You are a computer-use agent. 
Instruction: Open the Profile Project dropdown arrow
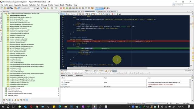coord(58,8)
